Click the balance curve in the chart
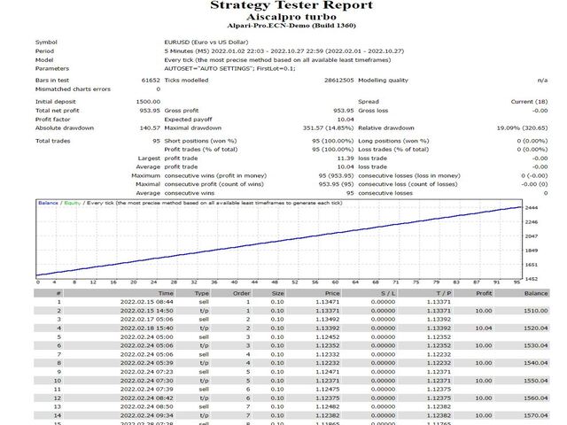 [x=278, y=242]
